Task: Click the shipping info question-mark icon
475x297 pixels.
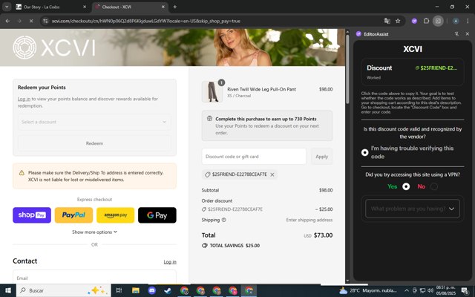Action: tap(224, 220)
